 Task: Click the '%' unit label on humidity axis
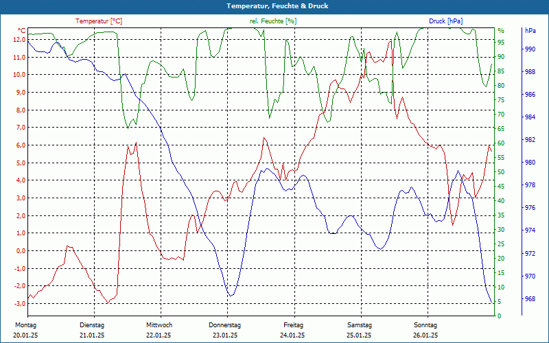click(501, 31)
